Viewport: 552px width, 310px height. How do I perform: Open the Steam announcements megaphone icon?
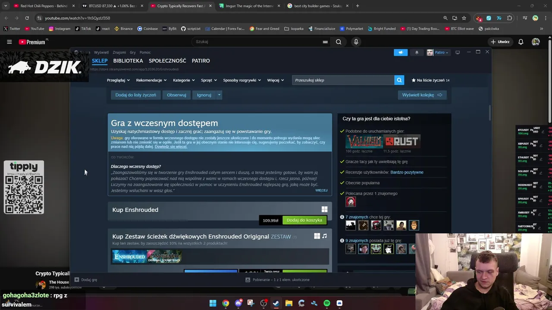pos(401,53)
